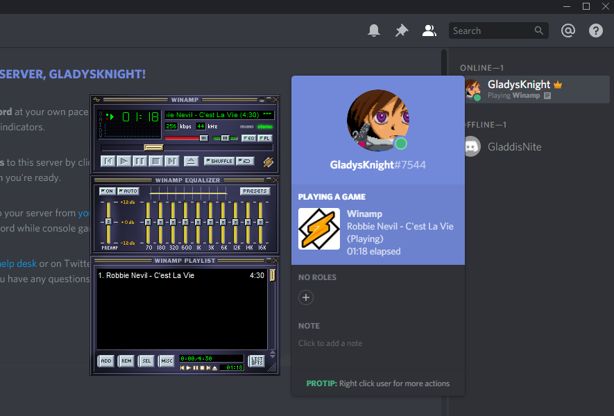Viewport: 614px width, 416px height.
Task: Click the Winamp seek position bar
Action: (x=187, y=148)
